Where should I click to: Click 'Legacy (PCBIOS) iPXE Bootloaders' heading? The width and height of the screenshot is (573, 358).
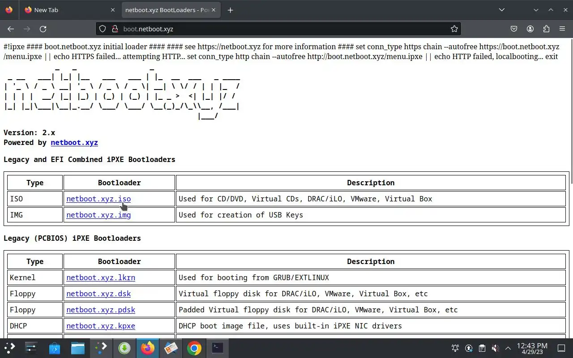[x=72, y=238]
